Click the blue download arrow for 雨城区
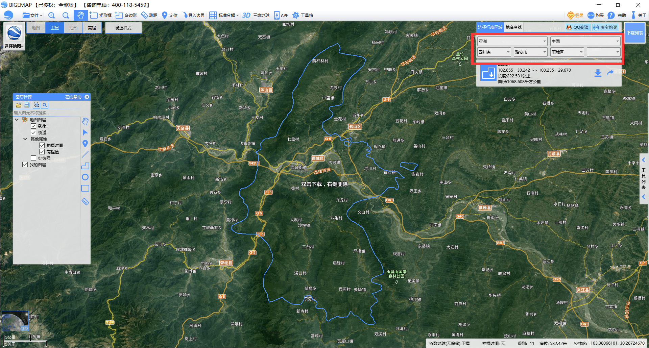 598,73
